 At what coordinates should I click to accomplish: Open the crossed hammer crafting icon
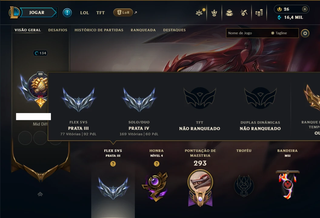point(244,13)
